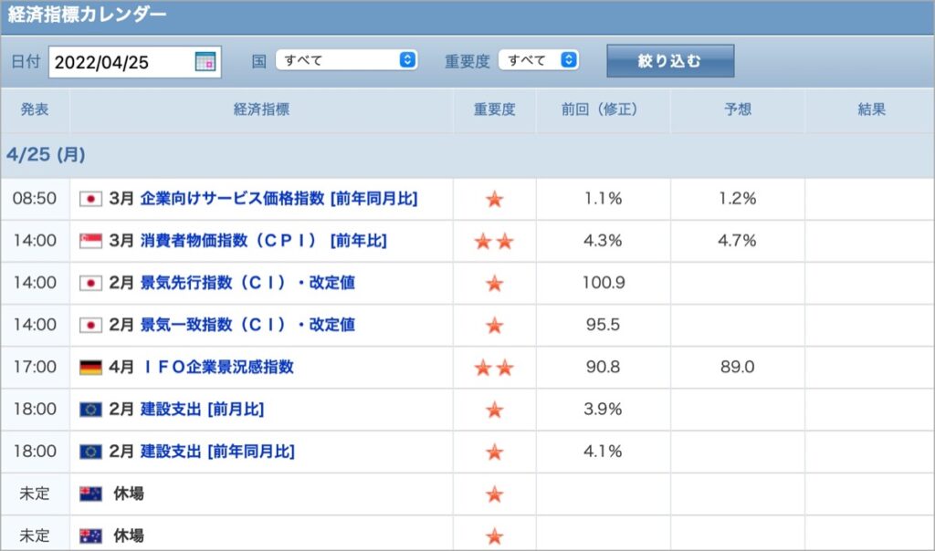Viewport: 935px width, 551px height.
Task: Click the 4/25 (月) date heading
Action: [x=46, y=155]
